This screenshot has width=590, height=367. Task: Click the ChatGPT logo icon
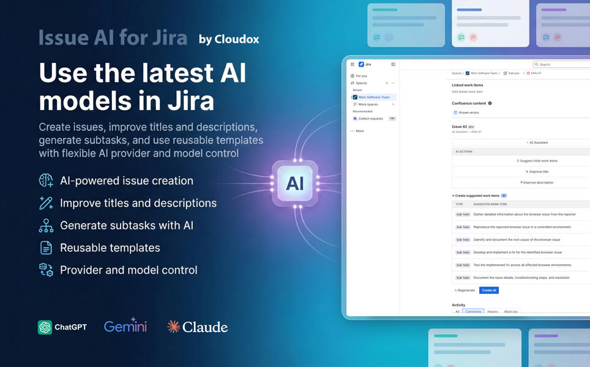(x=45, y=327)
